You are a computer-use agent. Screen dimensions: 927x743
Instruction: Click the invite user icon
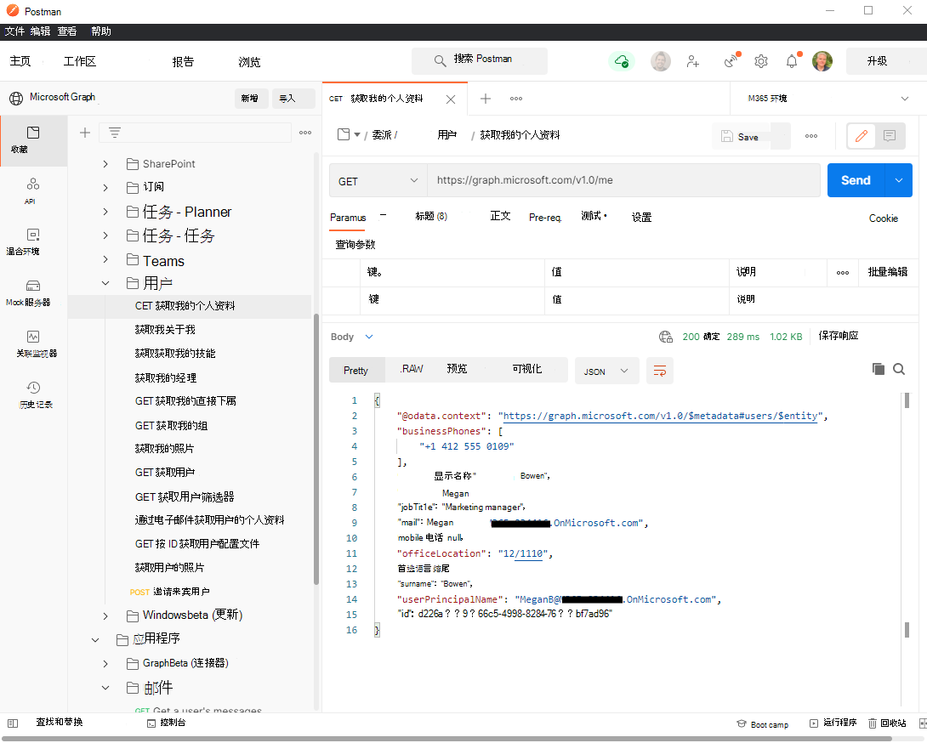coord(693,61)
